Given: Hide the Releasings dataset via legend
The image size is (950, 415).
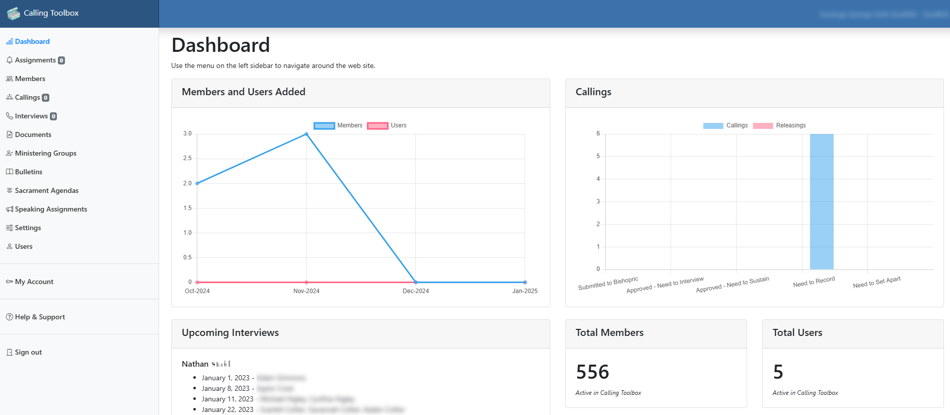Looking at the screenshot, I should (x=779, y=125).
